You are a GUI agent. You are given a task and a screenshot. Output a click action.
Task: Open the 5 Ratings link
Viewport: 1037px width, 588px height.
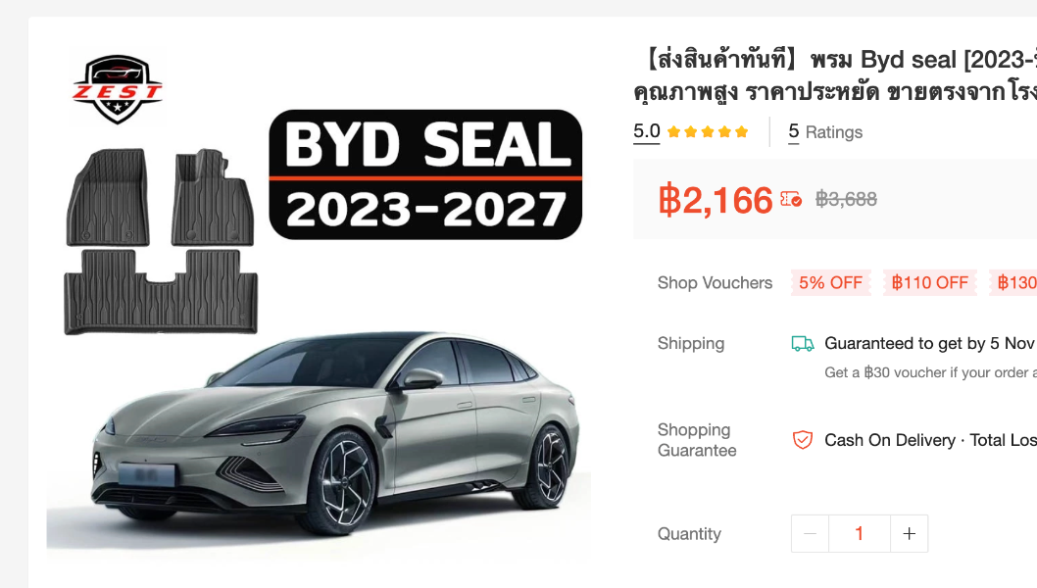click(825, 132)
